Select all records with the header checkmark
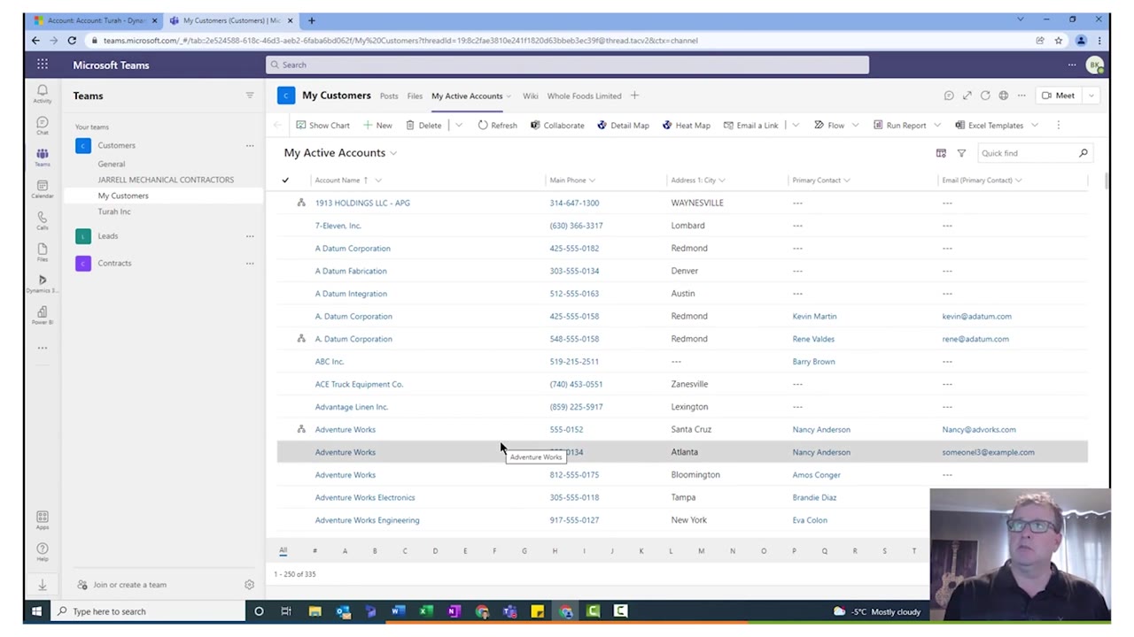Image resolution: width=1134 pixels, height=637 pixels. [284, 180]
